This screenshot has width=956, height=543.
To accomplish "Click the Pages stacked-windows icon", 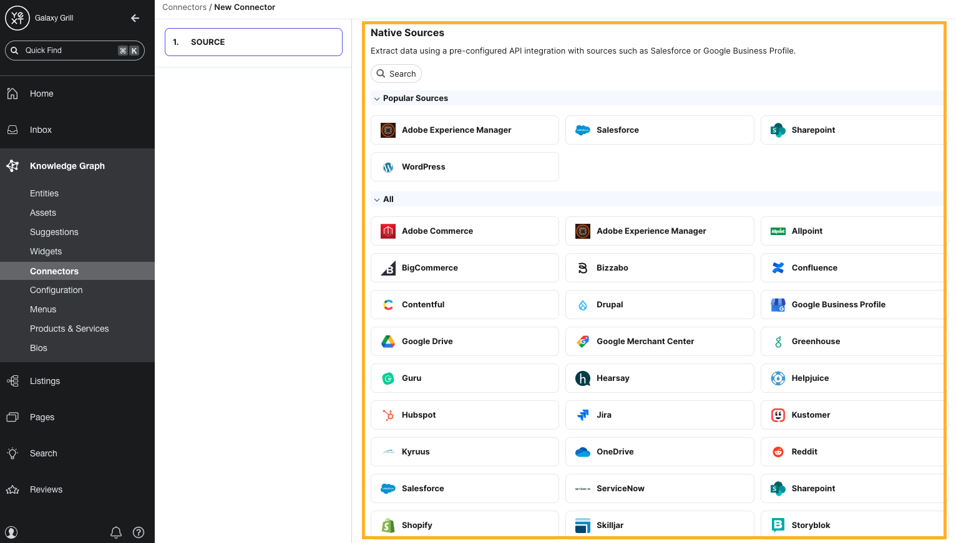I will 12,417.
